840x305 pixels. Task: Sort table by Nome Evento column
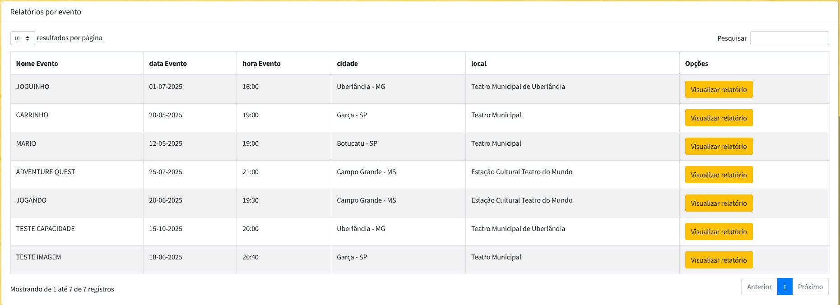click(x=37, y=64)
